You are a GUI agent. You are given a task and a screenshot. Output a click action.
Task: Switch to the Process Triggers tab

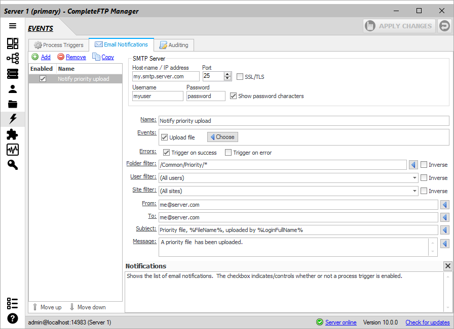58,45
